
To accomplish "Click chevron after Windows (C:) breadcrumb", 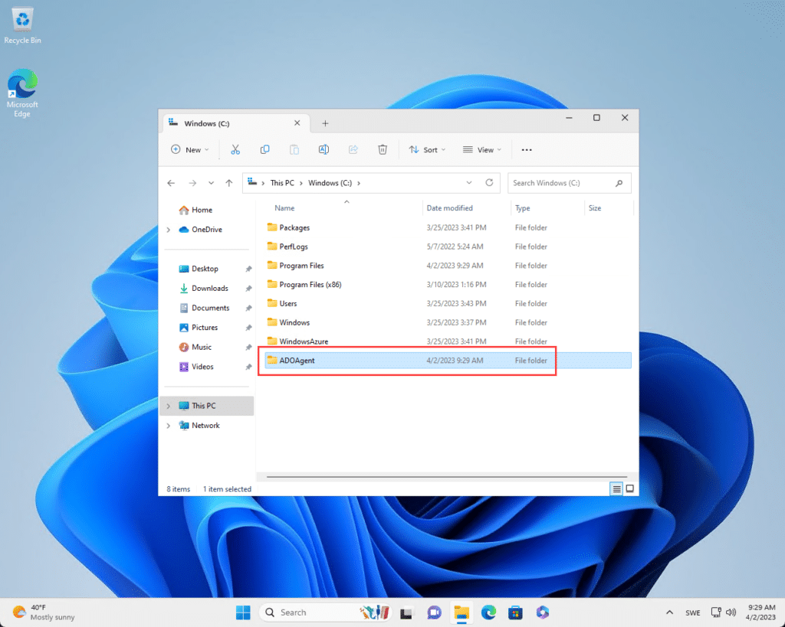I will (359, 183).
